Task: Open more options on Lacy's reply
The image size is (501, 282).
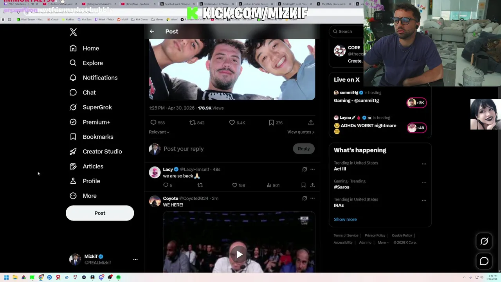Action: pyautogui.click(x=312, y=169)
